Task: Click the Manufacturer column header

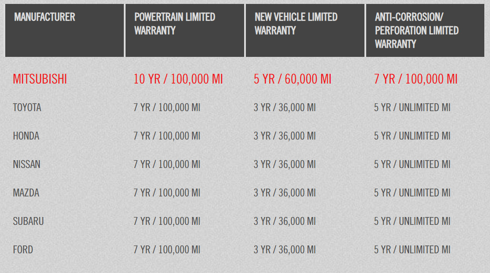Action: pos(64,31)
